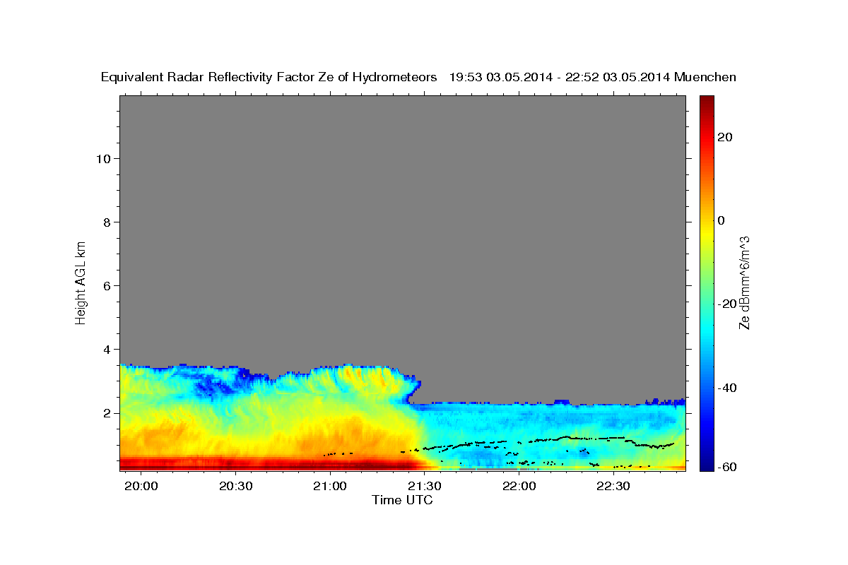Click the 'Height AGL km' axis label
This screenshot has height=565, width=848.
pyautogui.click(x=81, y=282)
